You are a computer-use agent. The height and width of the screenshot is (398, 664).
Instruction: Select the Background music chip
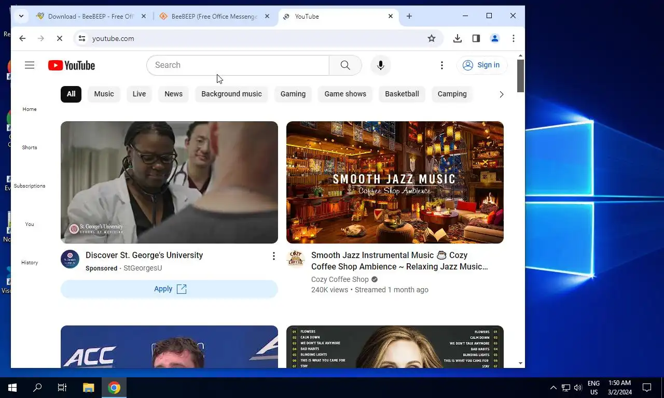(x=231, y=94)
